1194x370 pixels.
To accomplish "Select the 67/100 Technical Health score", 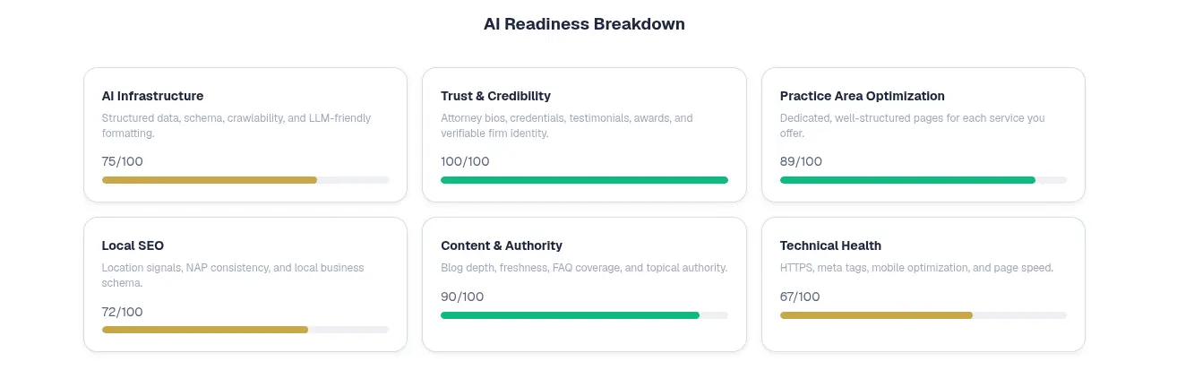I will (x=800, y=297).
